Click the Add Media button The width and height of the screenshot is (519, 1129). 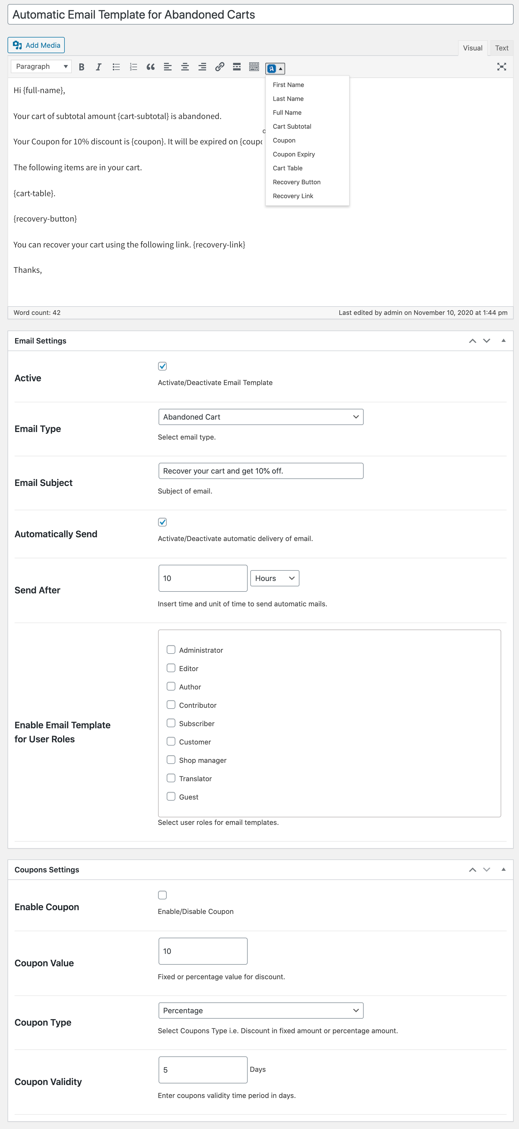click(36, 45)
